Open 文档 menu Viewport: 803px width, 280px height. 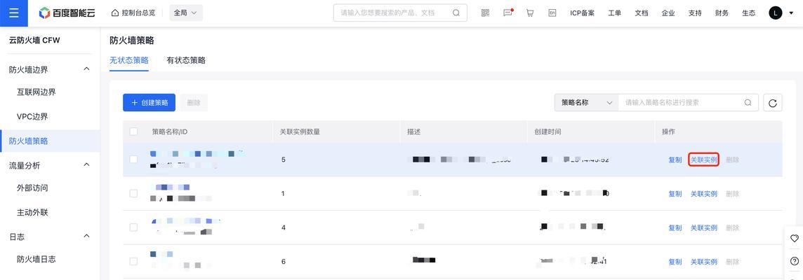[641, 13]
